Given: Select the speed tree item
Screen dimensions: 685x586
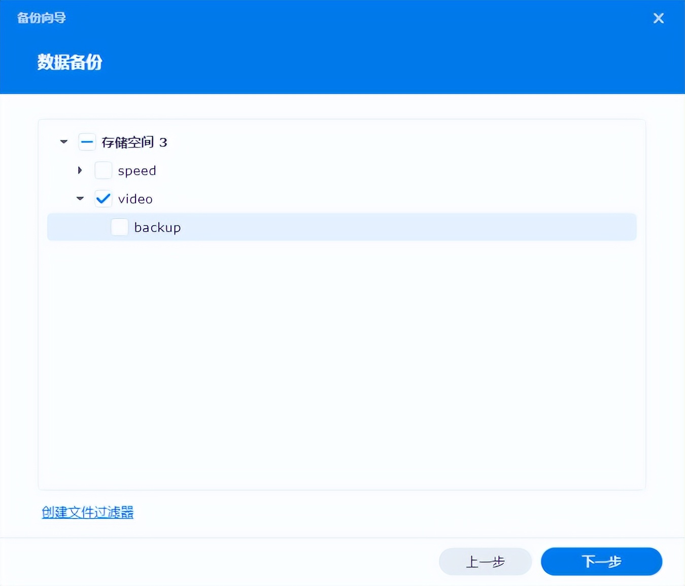Looking at the screenshot, I should pos(137,170).
